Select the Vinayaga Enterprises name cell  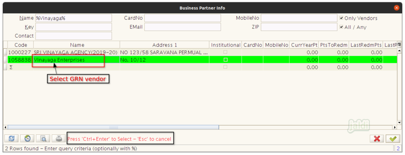pyautogui.click(x=77, y=60)
